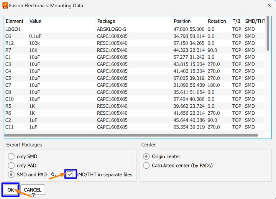This screenshot has width=276, height=199.
Task: Click position 39.662 23.724 cell
Action: pos(189,106)
